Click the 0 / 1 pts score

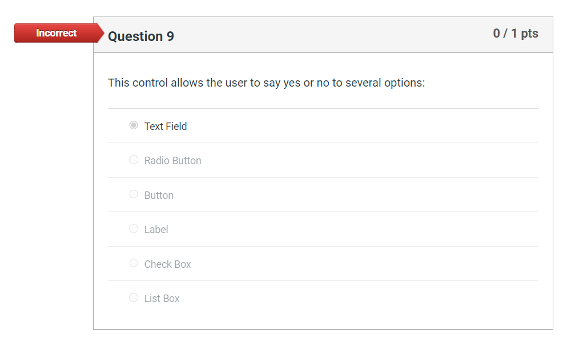(515, 34)
